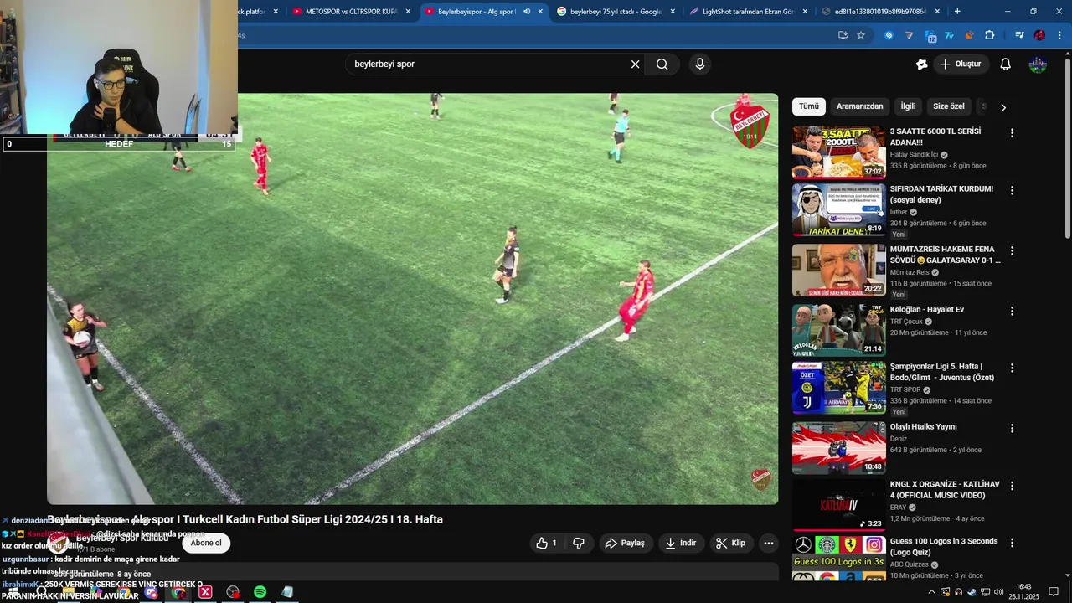Open a new browser tab
Image resolution: width=1072 pixels, height=603 pixels.
(957, 12)
